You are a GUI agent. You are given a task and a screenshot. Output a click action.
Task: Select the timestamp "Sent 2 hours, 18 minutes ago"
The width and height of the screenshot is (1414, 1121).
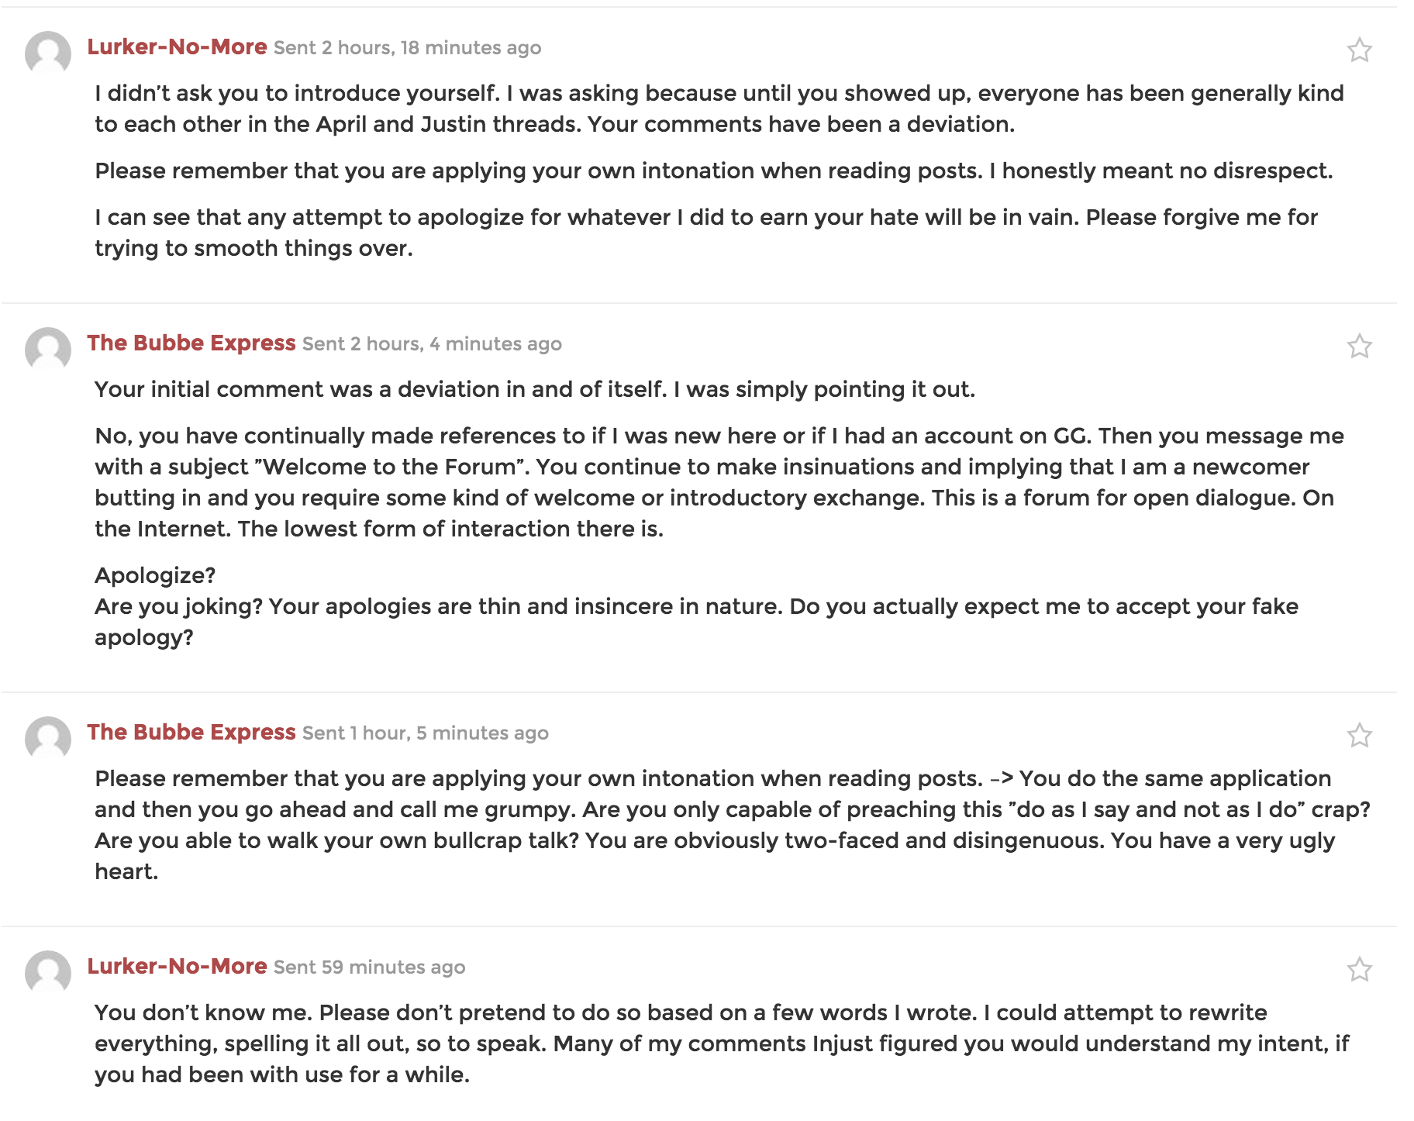(407, 48)
